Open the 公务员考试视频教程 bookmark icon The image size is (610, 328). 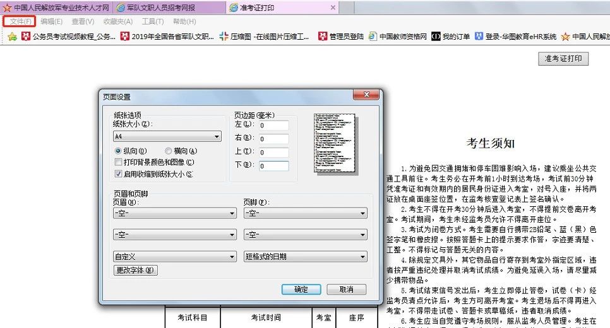[x=27, y=37]
